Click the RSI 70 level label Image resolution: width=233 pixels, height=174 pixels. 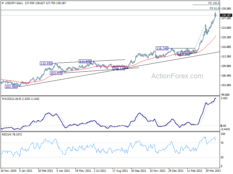click(x=222, y=143)
